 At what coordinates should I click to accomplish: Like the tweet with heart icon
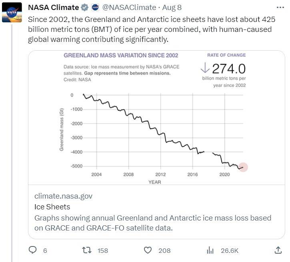point(148,250)
